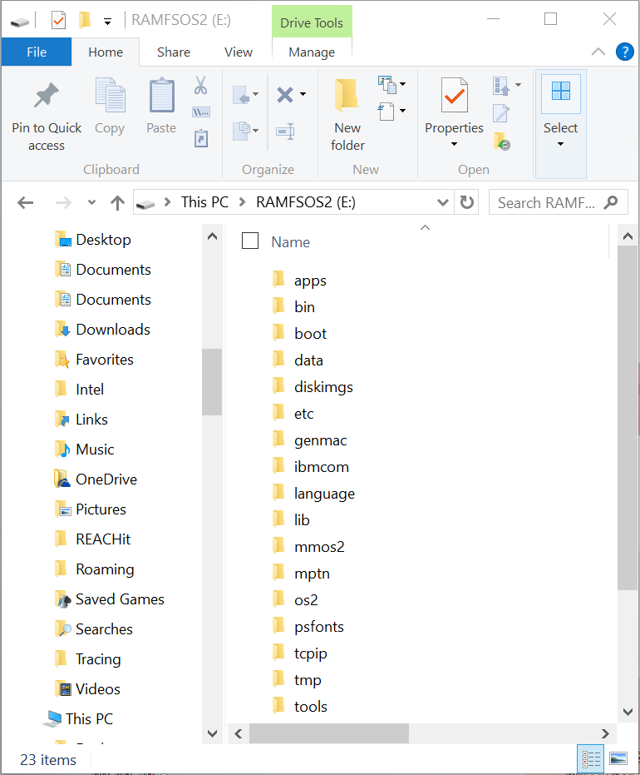This screenshot has height=775, width=640.
Task: Click title bar New folder icon
Action: [85, 20]
